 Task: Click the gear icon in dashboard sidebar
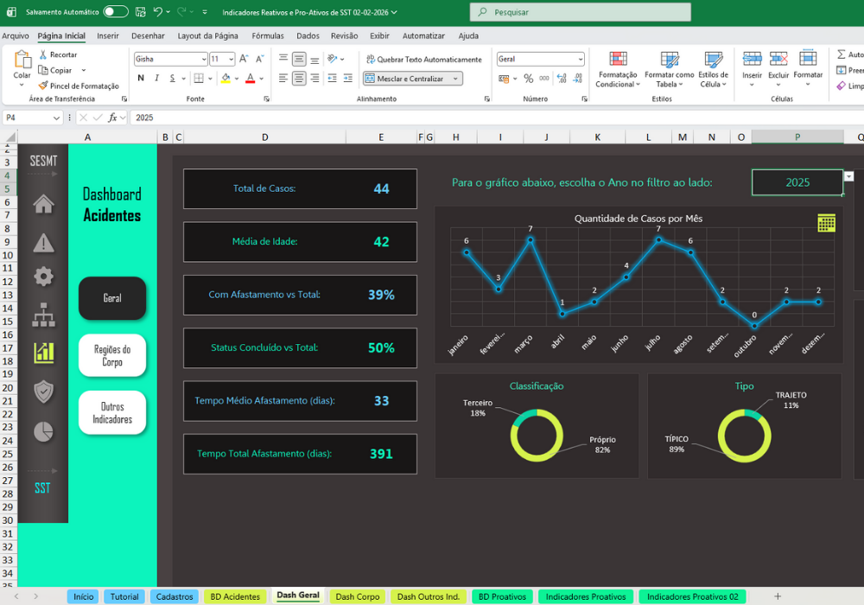click(43, 277)
